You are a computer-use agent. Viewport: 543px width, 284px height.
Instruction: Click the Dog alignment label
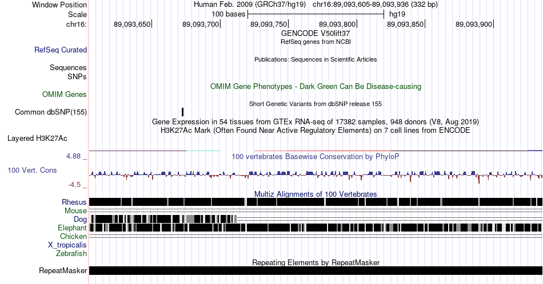(x=80, y=220)
